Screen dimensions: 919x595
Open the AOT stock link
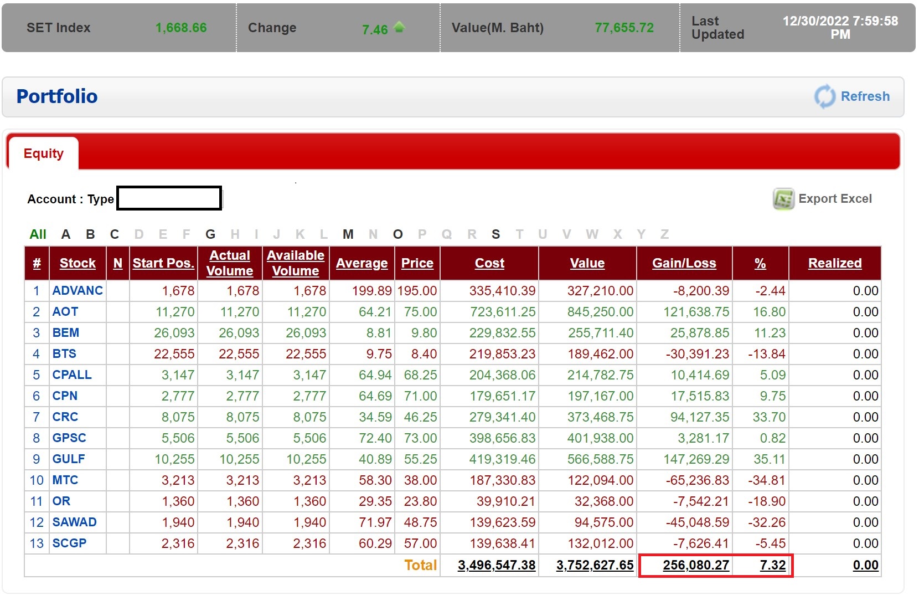pos(65,312)
